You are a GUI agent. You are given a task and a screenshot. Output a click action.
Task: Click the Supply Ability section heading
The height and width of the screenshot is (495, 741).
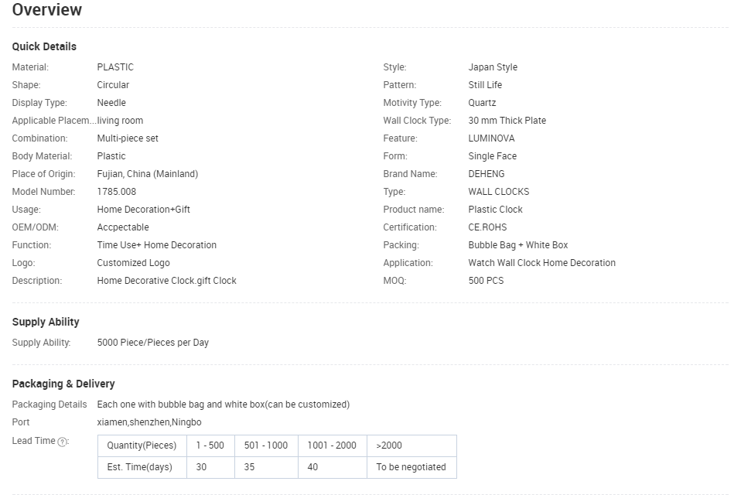(46, 322)
